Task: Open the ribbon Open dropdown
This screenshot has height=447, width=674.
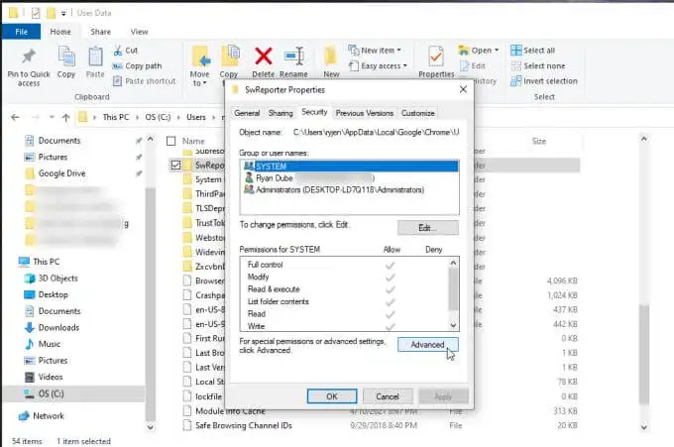Action: [479, 51]
